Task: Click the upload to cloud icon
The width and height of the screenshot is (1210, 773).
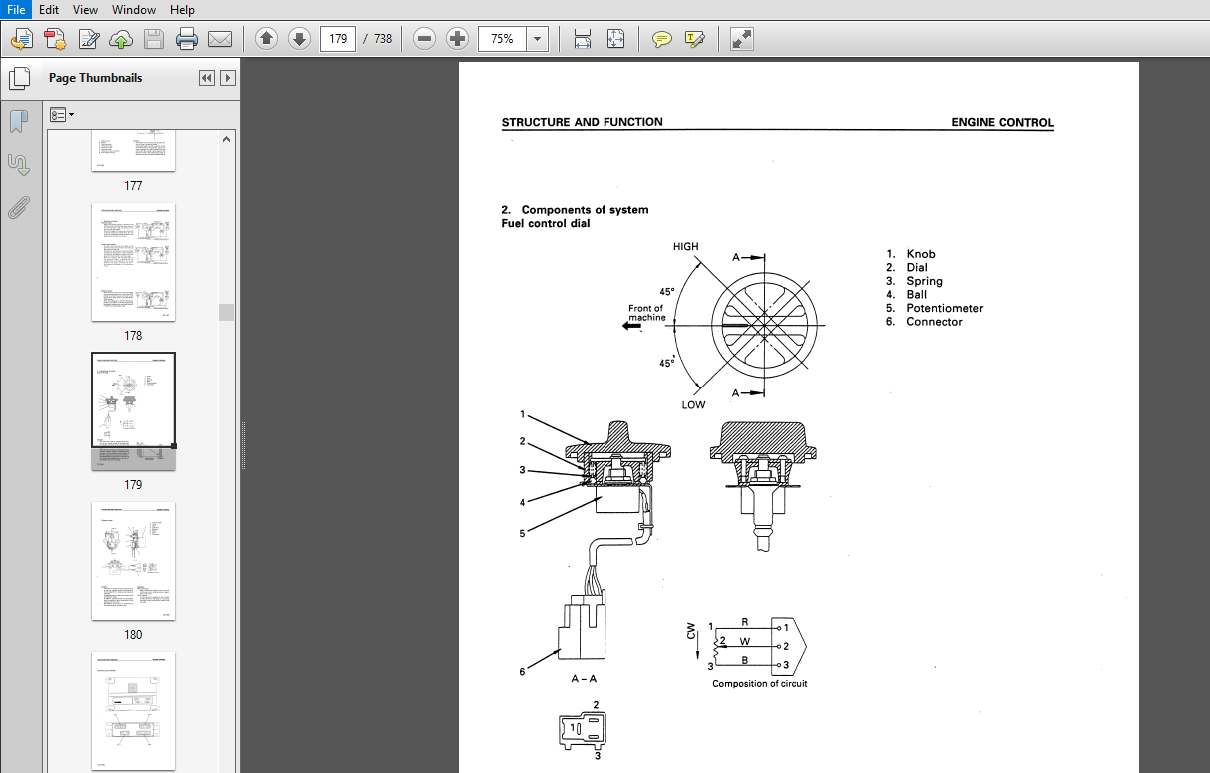Action: [x=121, y=39]
